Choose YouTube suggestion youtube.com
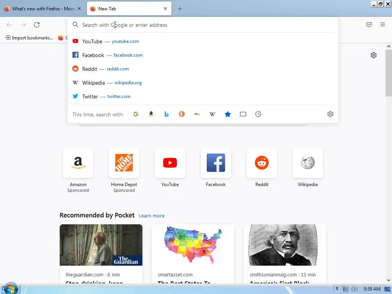Screen dimensions: 392x294 click(x=203, y=41)
